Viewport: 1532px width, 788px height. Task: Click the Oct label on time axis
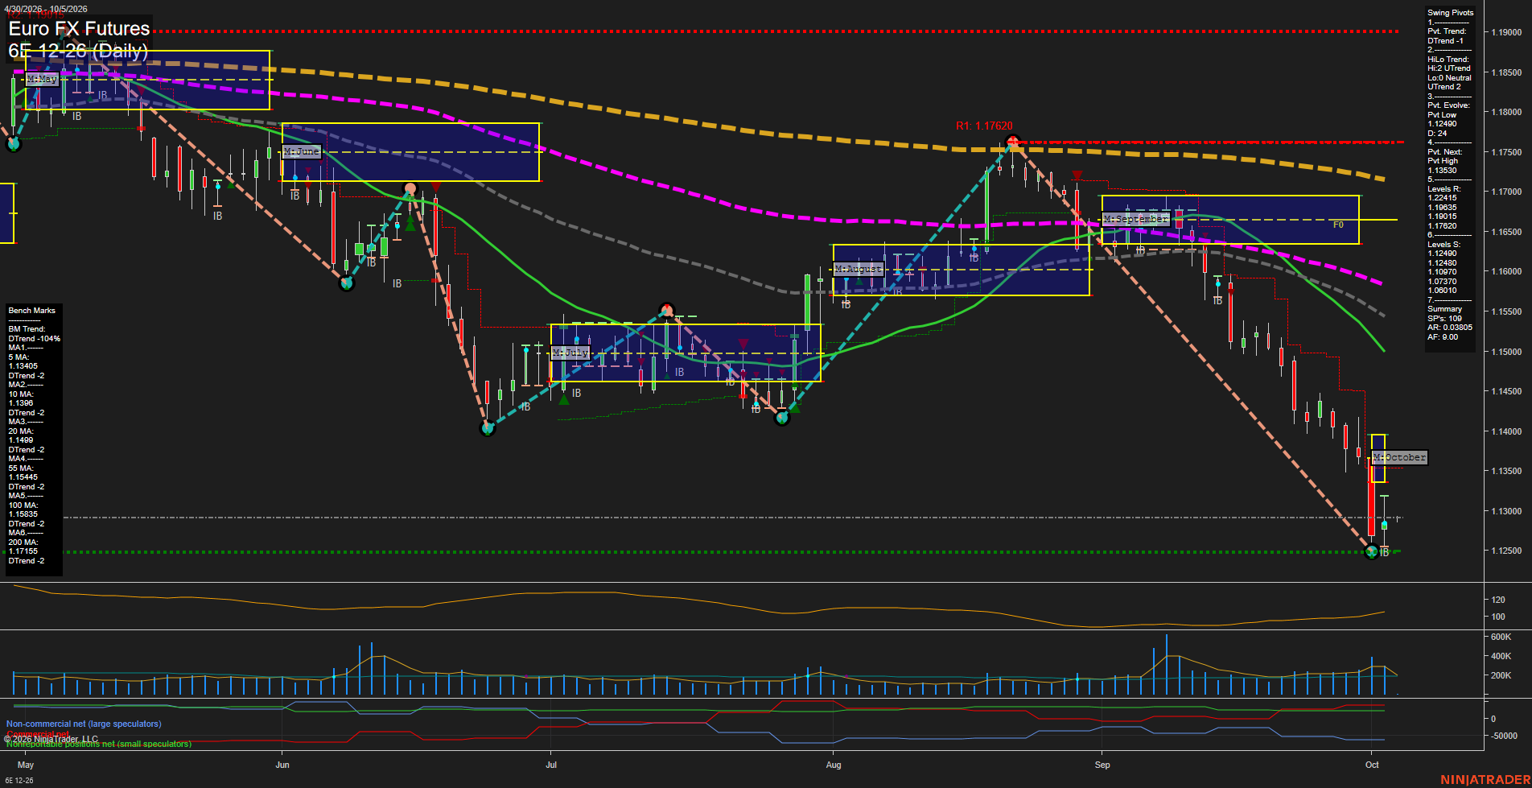point(1372,765)
